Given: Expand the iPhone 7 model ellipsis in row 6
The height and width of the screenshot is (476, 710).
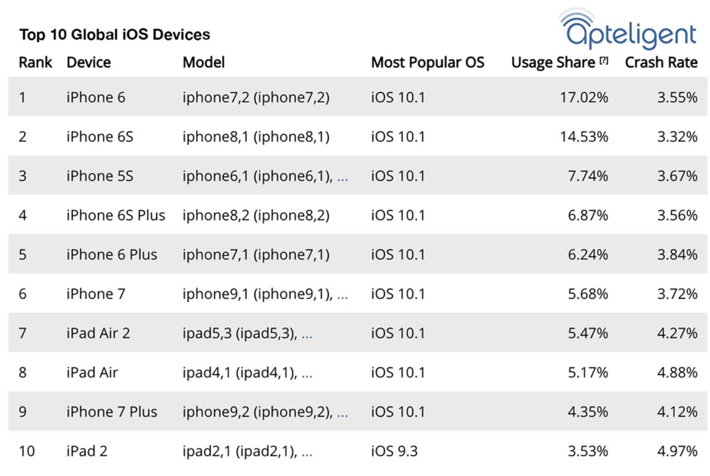Looking at the screenshot, I should [x=342, y=294].
